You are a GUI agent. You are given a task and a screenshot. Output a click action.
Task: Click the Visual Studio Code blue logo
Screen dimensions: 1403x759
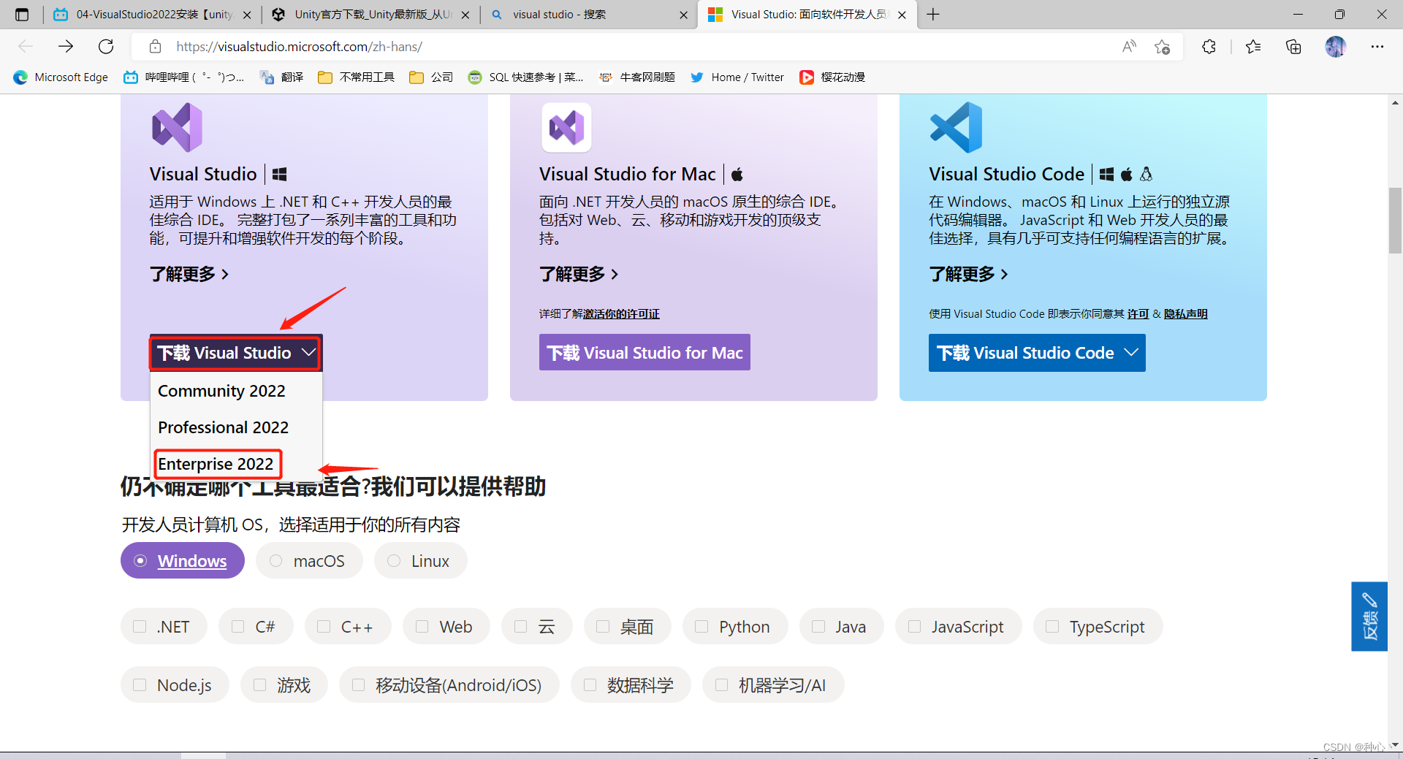tap(956, 127)
